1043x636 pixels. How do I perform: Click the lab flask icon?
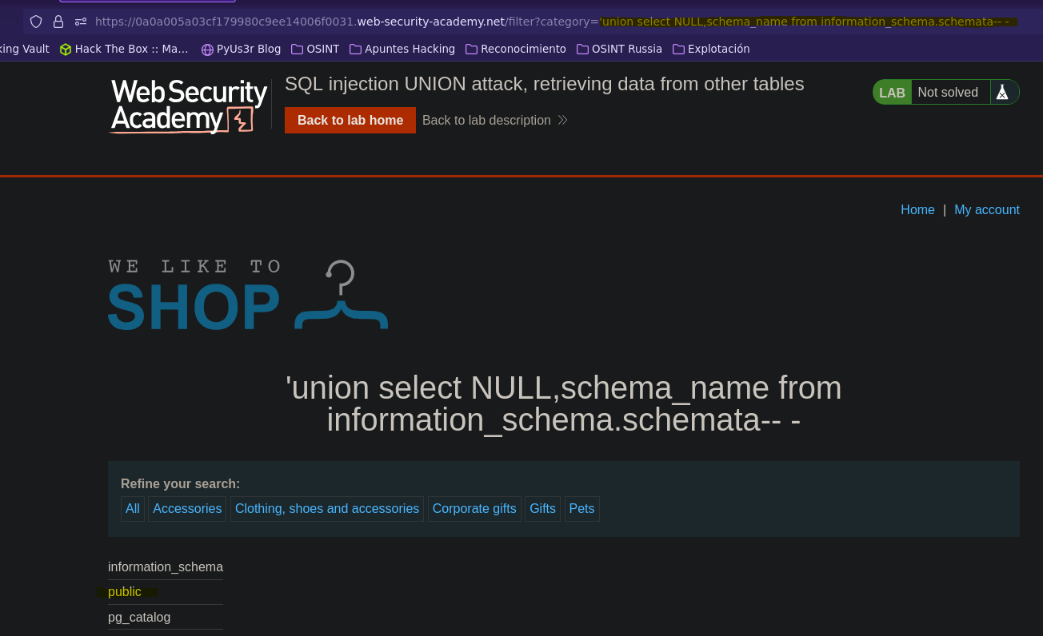pos(1002,92)
